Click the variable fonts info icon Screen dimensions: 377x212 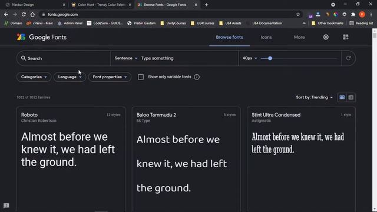[x=197, y=77]
